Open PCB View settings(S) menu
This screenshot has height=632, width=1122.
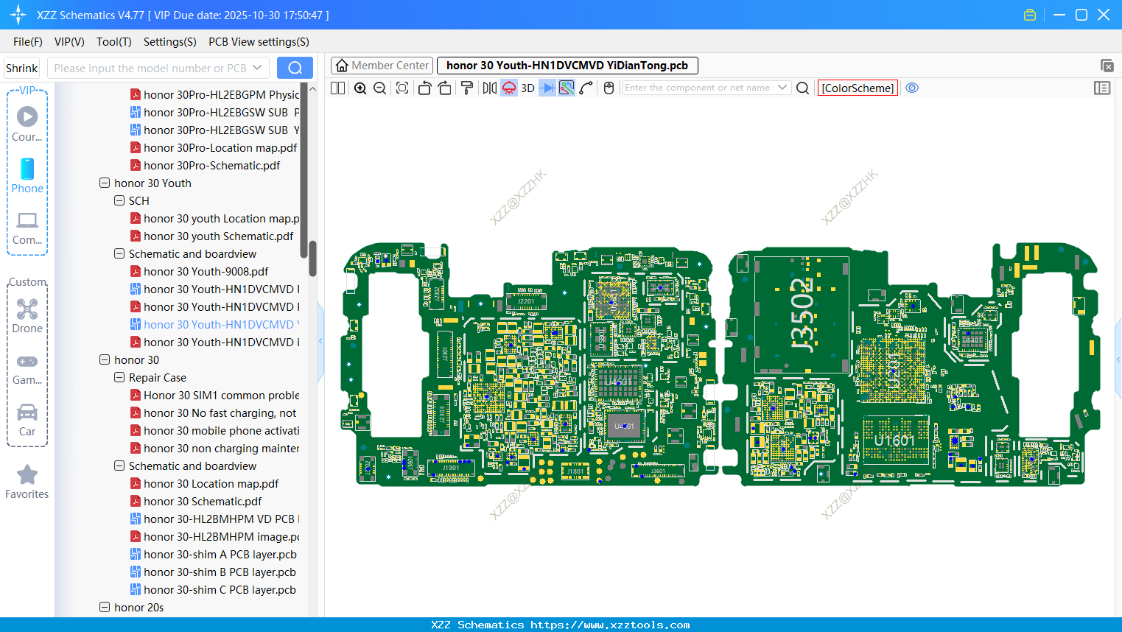pos(259,42)
